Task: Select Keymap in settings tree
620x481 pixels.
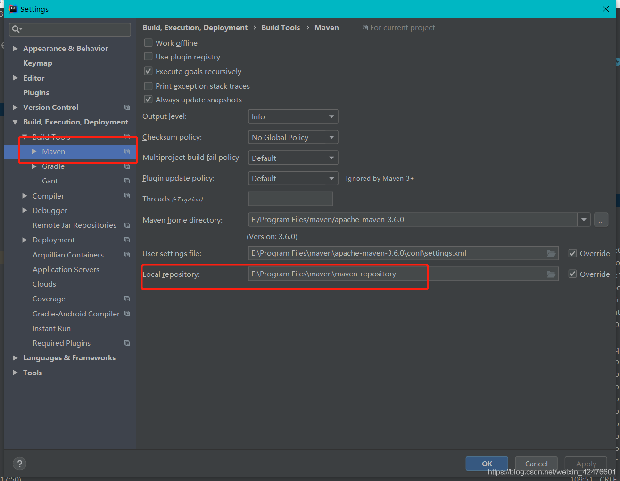Action: 38,63
